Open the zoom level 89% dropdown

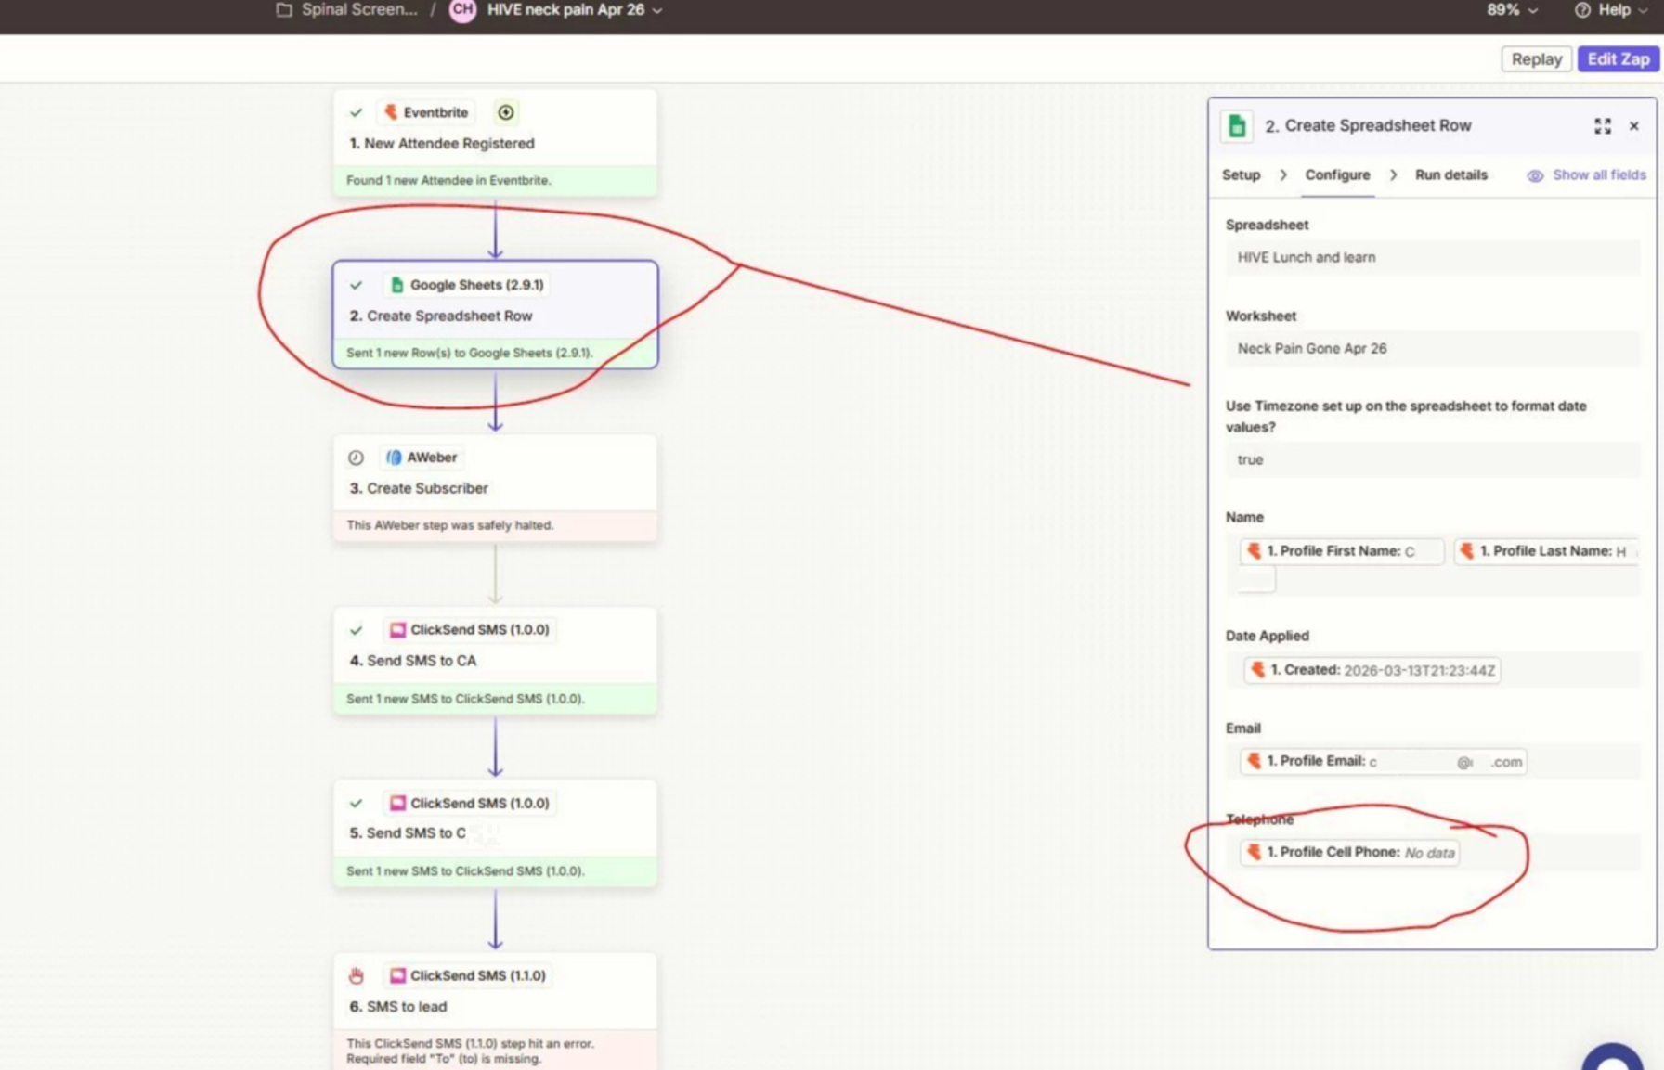1512,10
